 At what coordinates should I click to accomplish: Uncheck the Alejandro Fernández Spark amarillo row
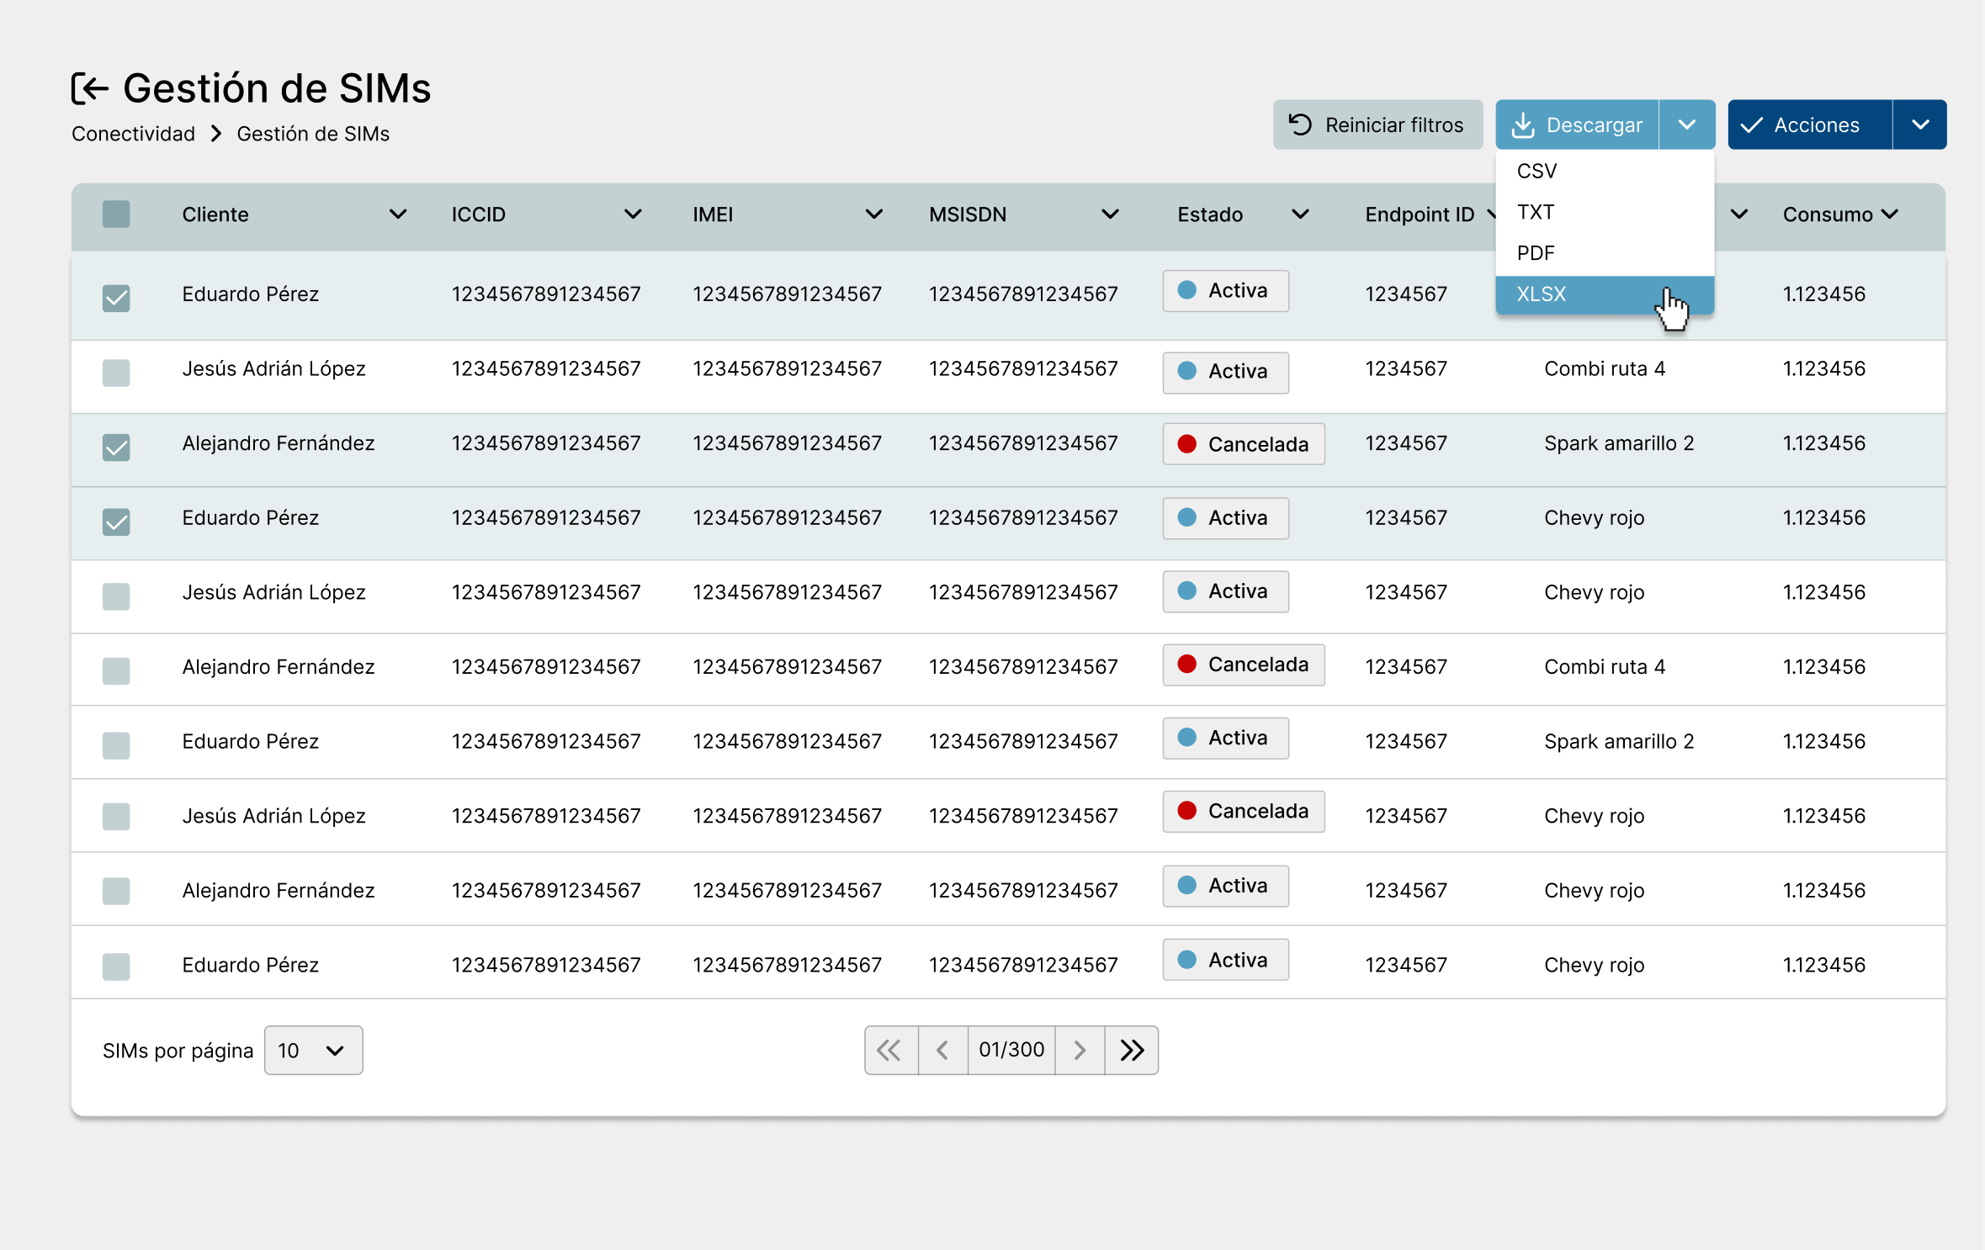(x=116, y=447)
